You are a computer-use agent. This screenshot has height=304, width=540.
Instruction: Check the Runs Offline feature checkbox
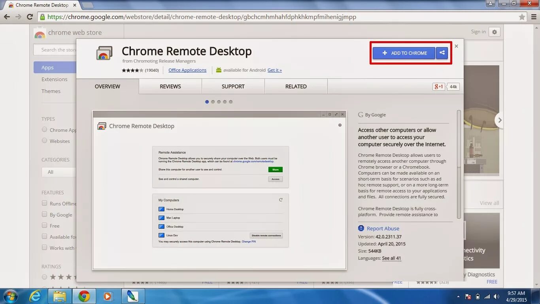coord(44,203)
